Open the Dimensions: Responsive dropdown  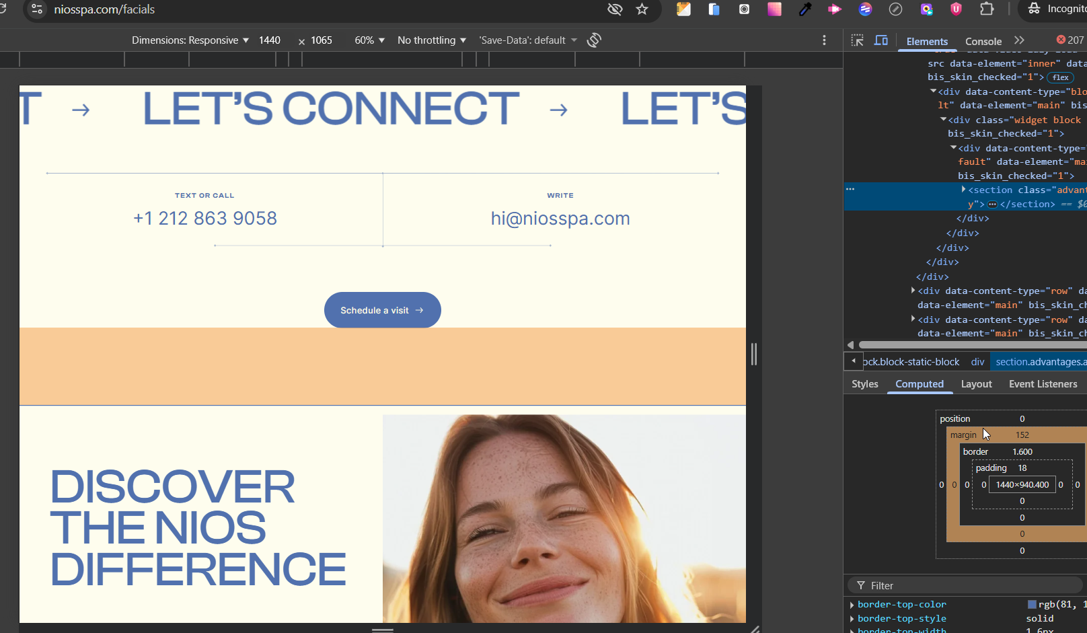point(190,40)
